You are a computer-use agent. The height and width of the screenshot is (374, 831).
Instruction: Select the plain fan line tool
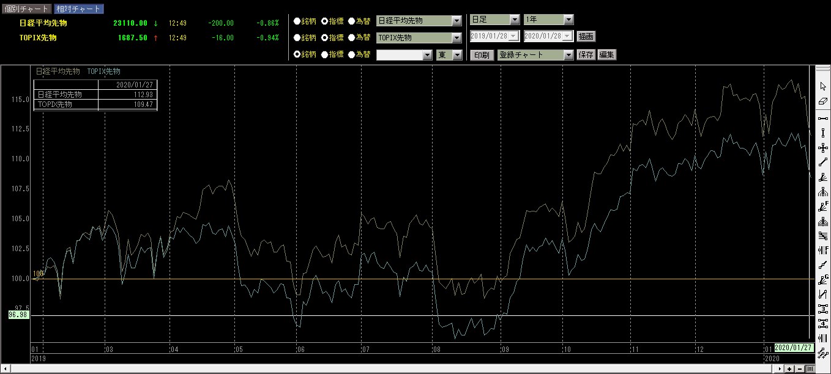point(823,177)
